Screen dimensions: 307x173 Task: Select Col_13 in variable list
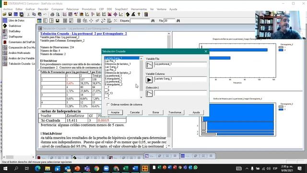(x=109, y=93)
